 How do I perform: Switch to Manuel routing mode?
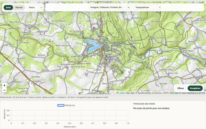point(19,7)
